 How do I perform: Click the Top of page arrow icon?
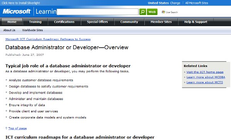[6, 128]
